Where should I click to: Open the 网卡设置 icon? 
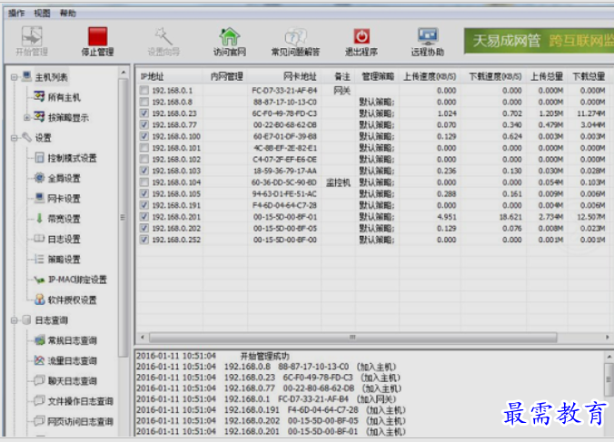click(39, 198)
